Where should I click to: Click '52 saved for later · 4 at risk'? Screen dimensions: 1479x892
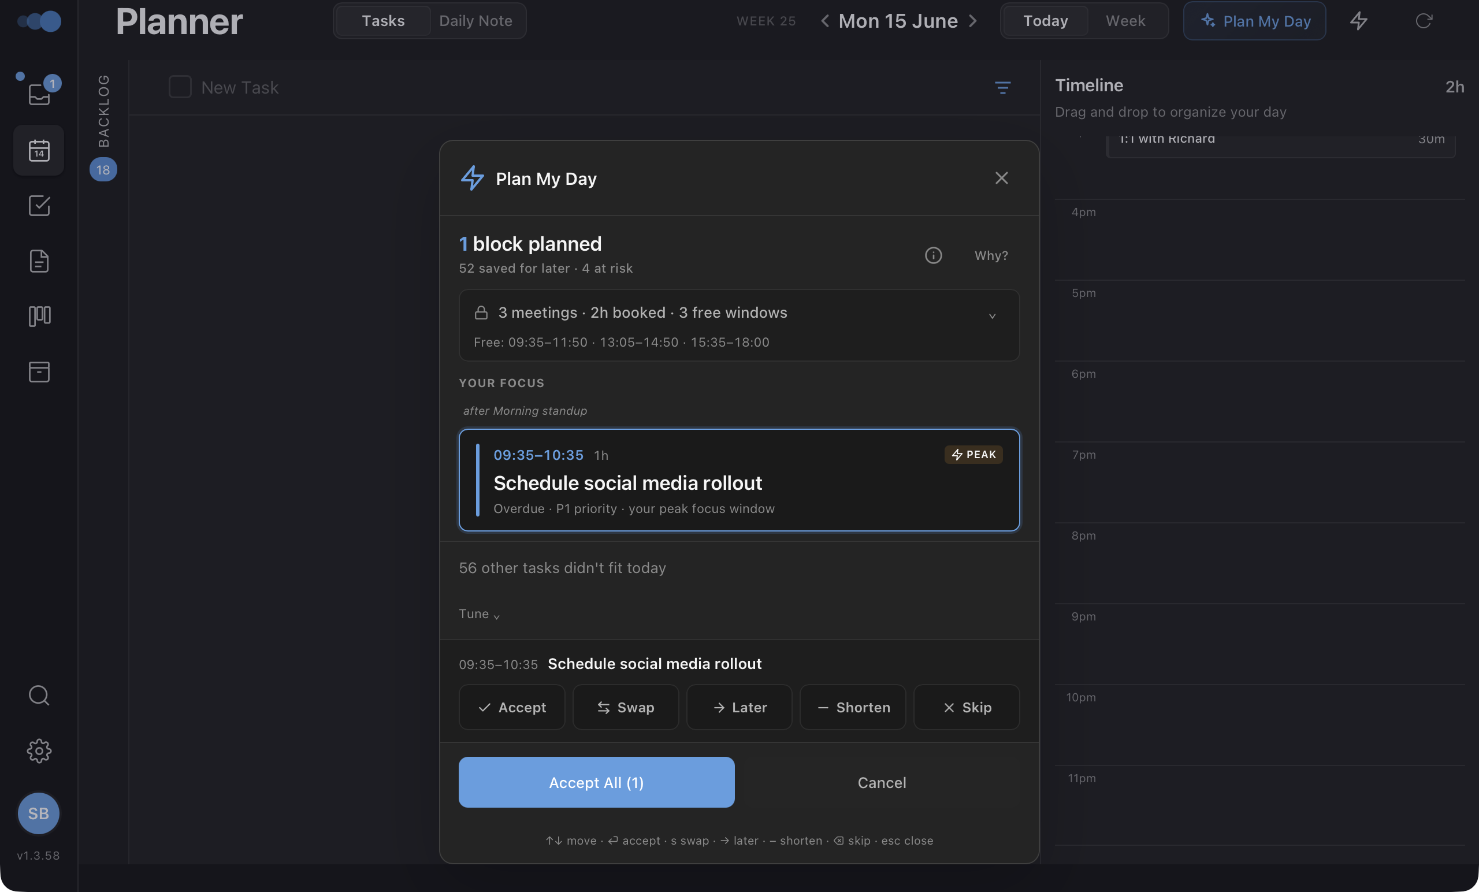(545, 268)
